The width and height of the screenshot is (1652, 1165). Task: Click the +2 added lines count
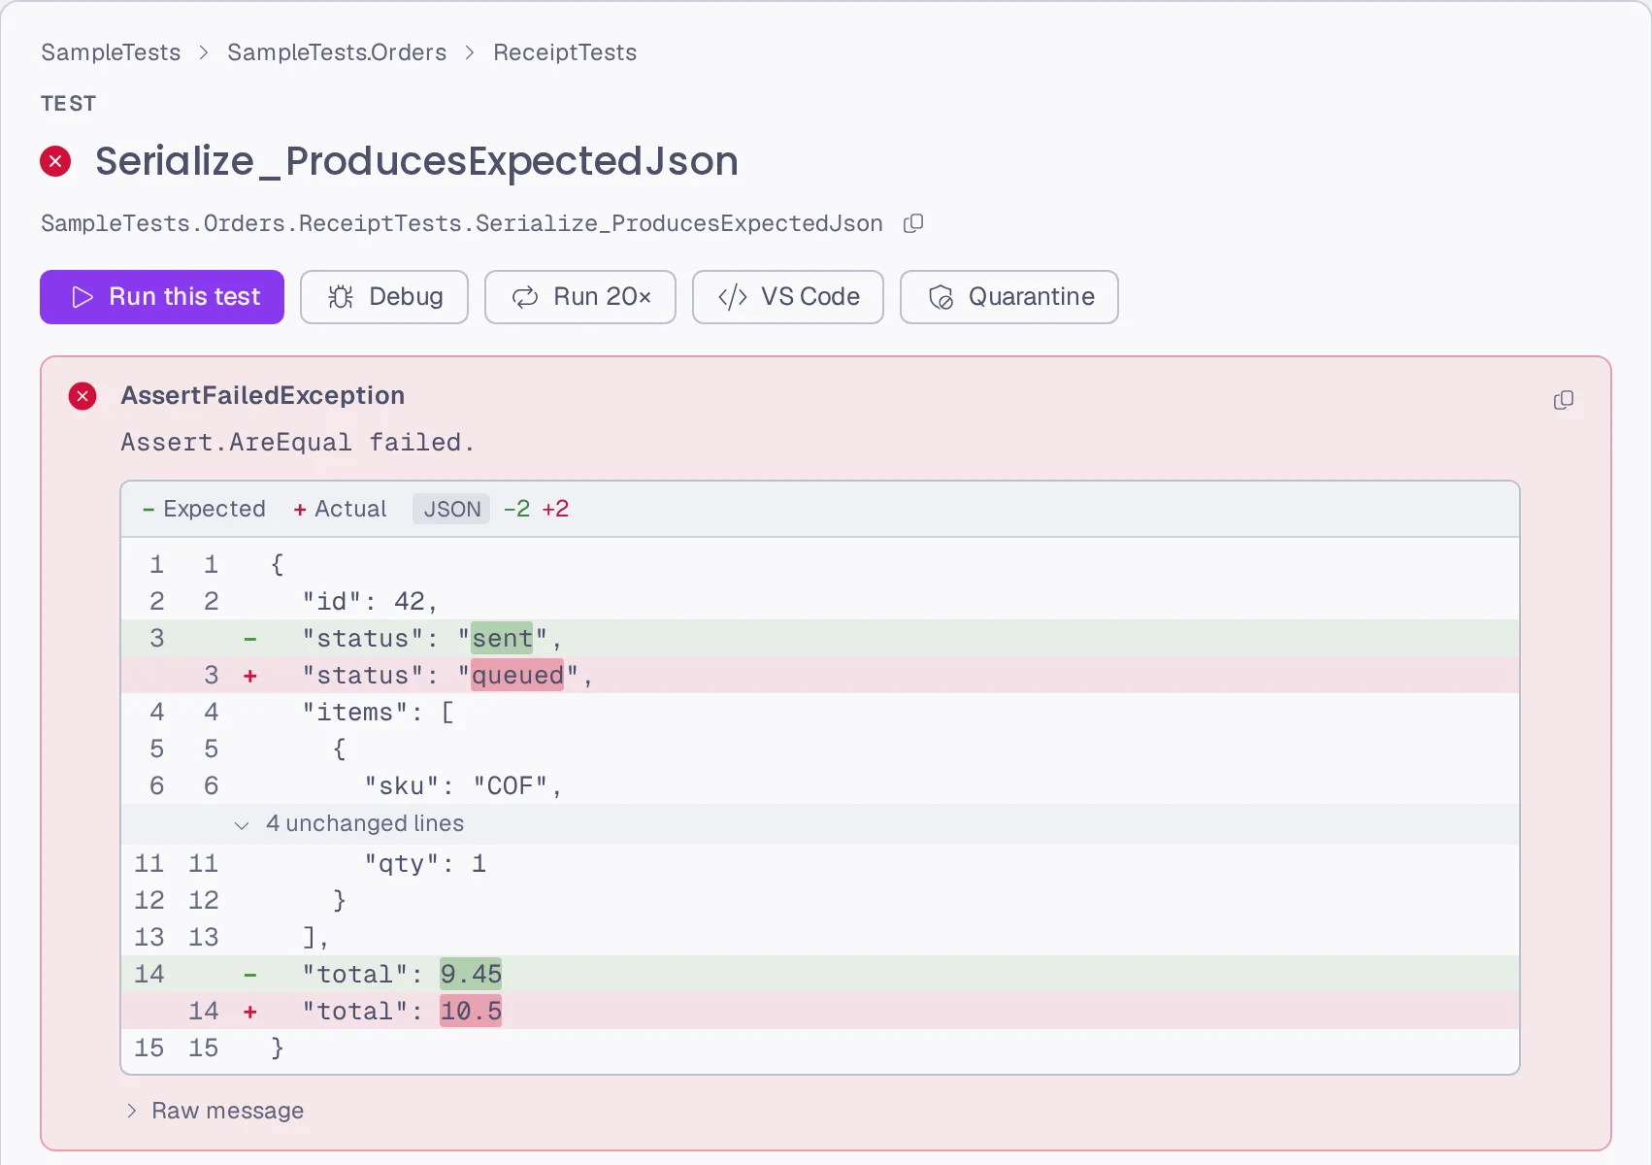pos(555,509)
